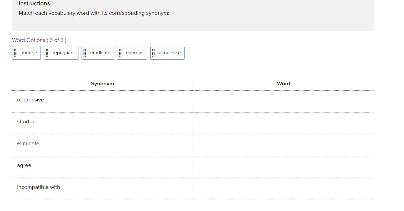Select the acquiesce word option
Image resolution: width=404 pixels, height=211 pixels.
[170, 53]
